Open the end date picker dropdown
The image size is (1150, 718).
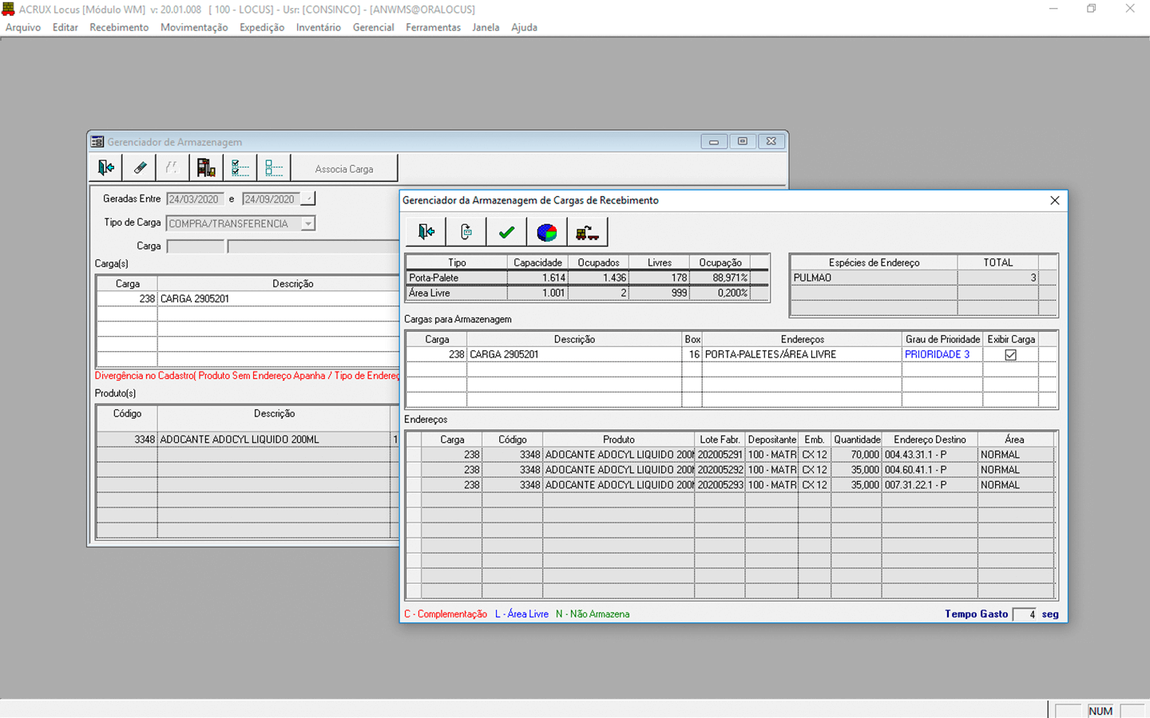pyautogui.click(x=308, y=199)
